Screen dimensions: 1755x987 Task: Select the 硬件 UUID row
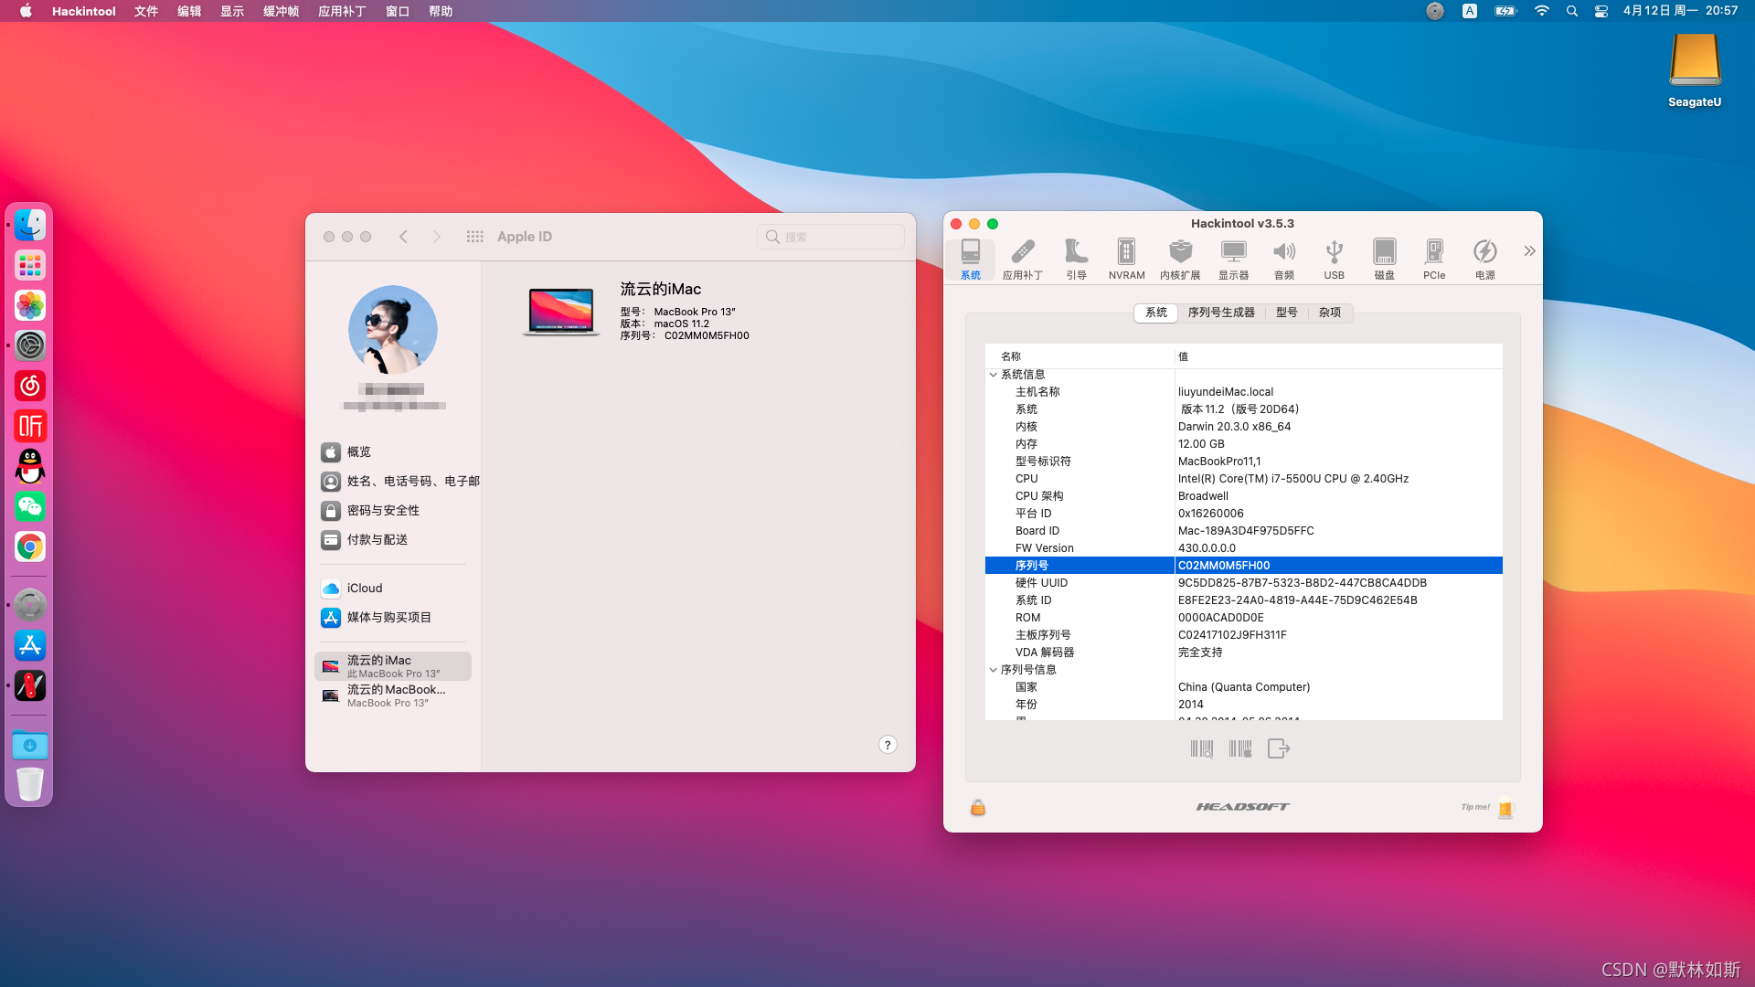[x=1243, y=583]
